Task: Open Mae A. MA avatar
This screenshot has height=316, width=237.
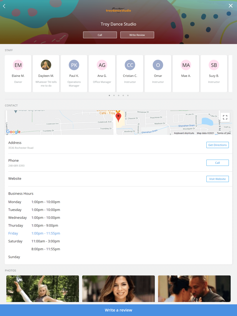Action: pyautogui.click(x=186, y=65)
